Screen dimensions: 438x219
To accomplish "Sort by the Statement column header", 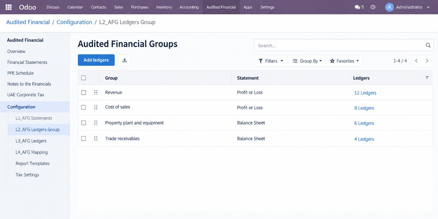I will click(x=248, y=78).
